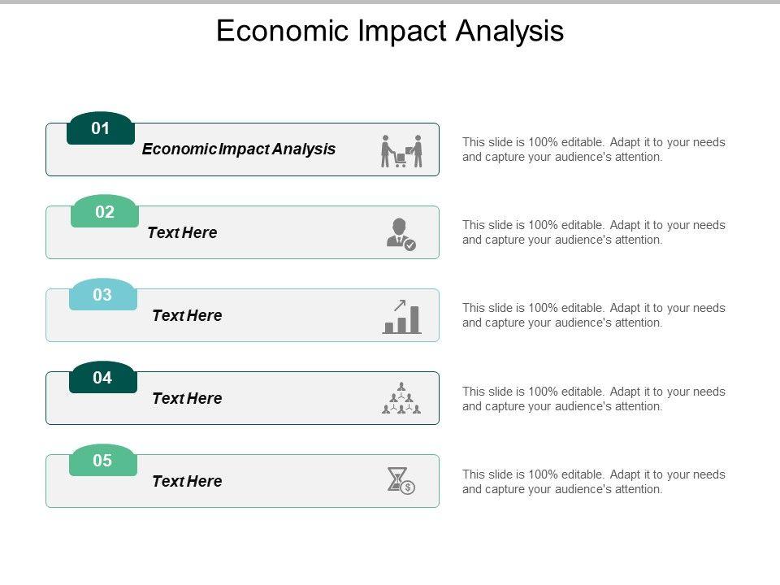Click the slide title Economic Impact Analysis
780x585 pixels.
click(390, 31)
